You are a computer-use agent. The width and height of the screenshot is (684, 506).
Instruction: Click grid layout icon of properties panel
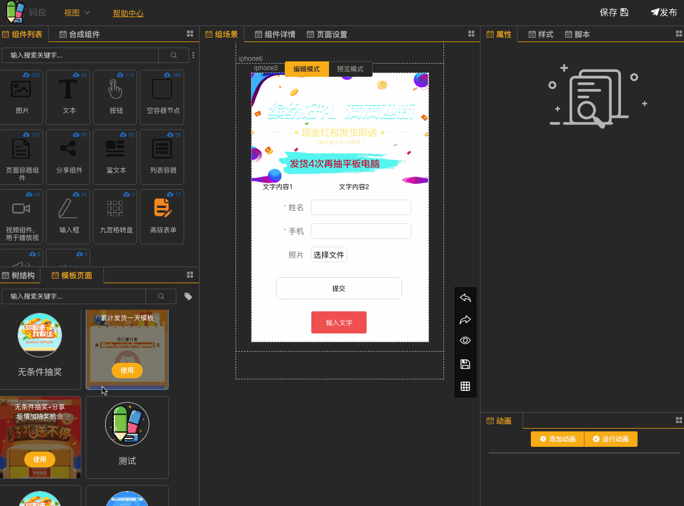(679, 34)
